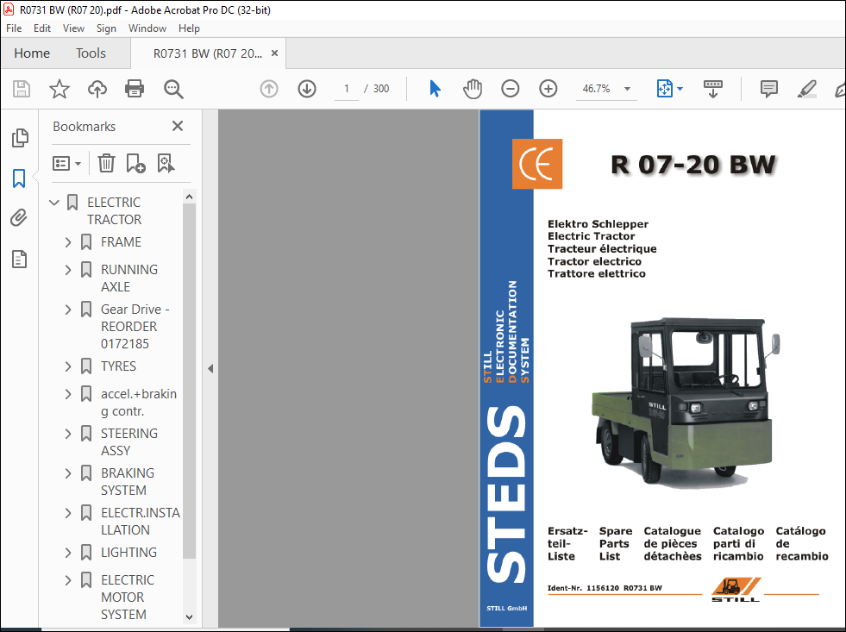Activate the Selection arrow tool

[435, 89]
